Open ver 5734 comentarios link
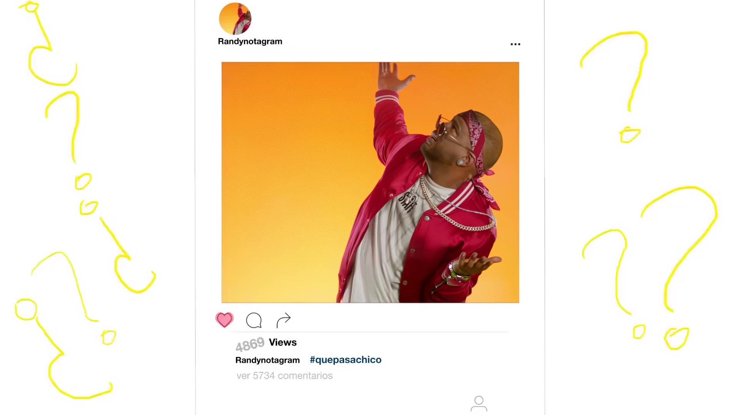Image resolution: width=739 pixels, height=415 pixels. click(x=284, y=376)
